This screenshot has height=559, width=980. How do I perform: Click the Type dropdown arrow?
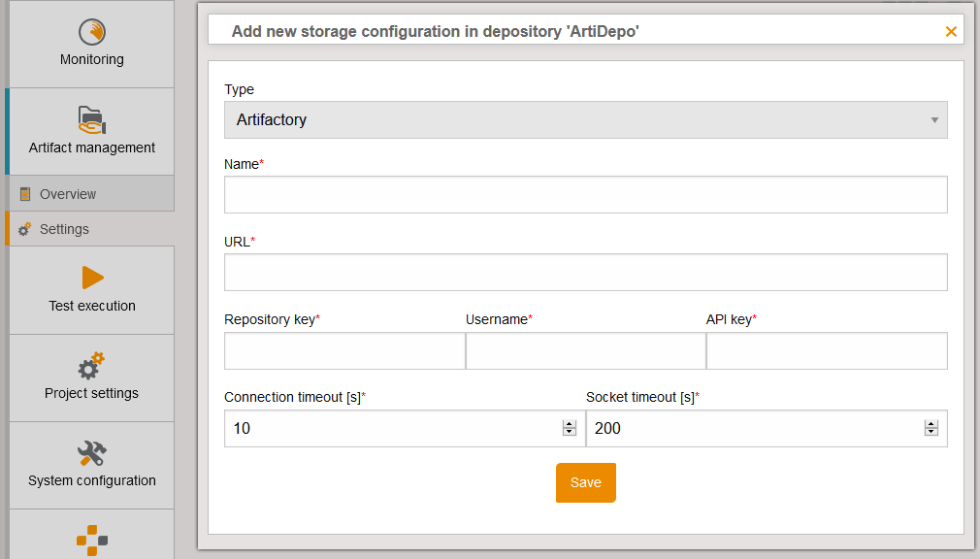[934, 120]
